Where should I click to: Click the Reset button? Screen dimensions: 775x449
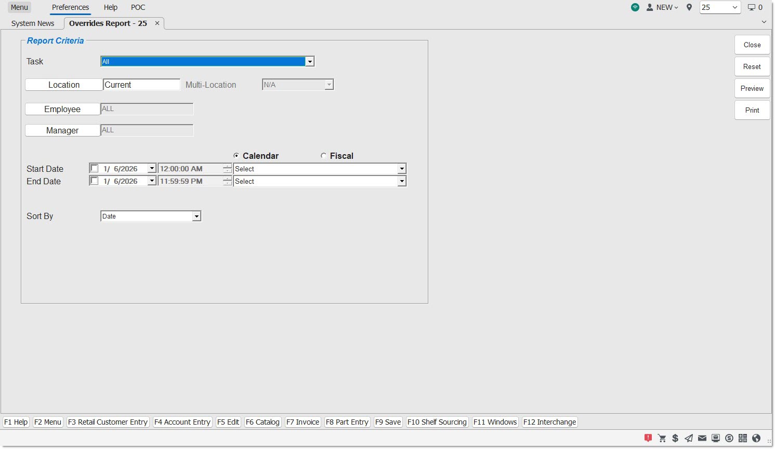(752, 66)
